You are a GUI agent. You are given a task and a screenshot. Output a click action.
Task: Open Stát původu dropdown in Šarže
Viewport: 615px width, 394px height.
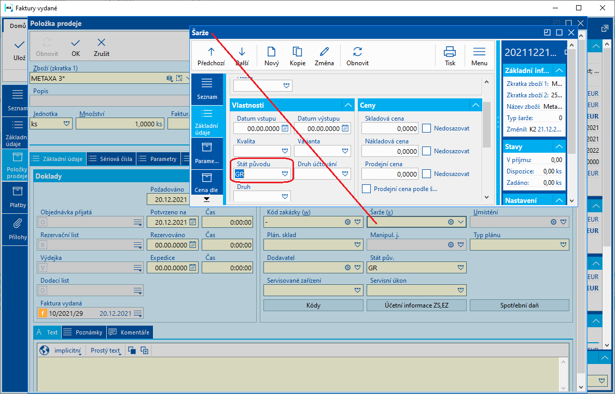285,174
